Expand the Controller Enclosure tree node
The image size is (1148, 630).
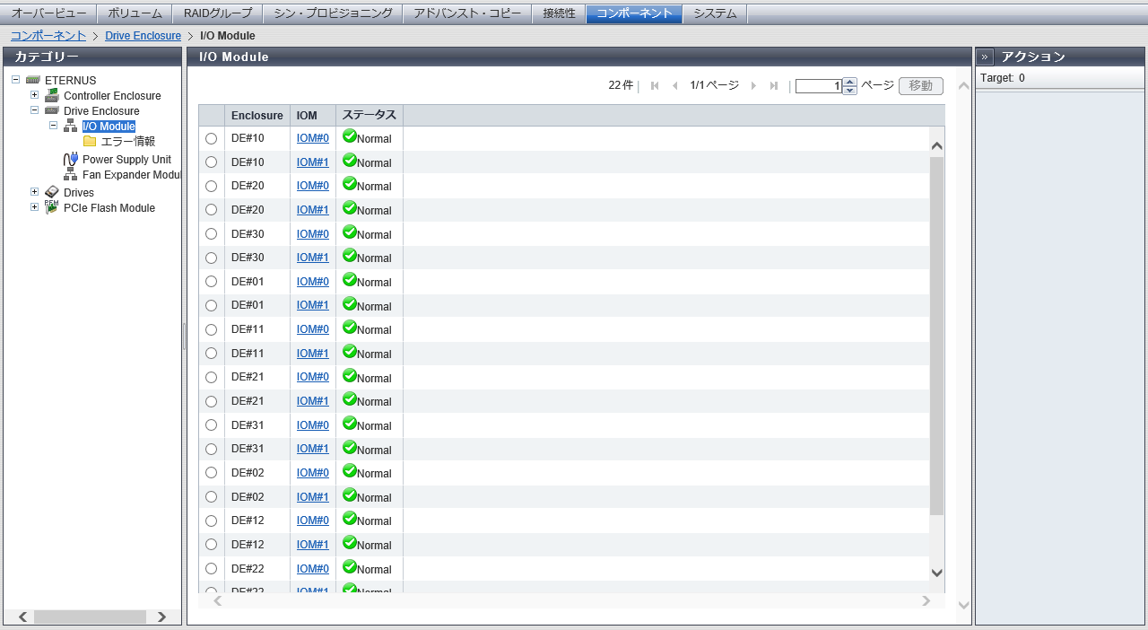tap(35, 95)
